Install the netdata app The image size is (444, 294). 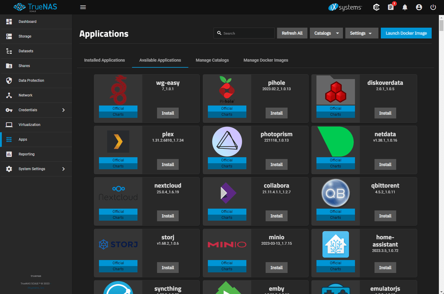(x=385, y=164)
